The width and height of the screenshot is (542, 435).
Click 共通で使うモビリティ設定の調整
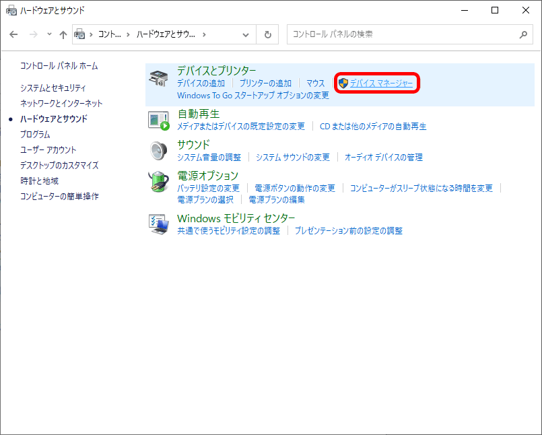point(228,231)
